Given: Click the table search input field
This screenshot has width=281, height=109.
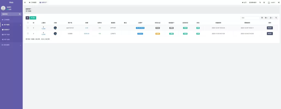Looking at the screenshot, I should 250,18.
